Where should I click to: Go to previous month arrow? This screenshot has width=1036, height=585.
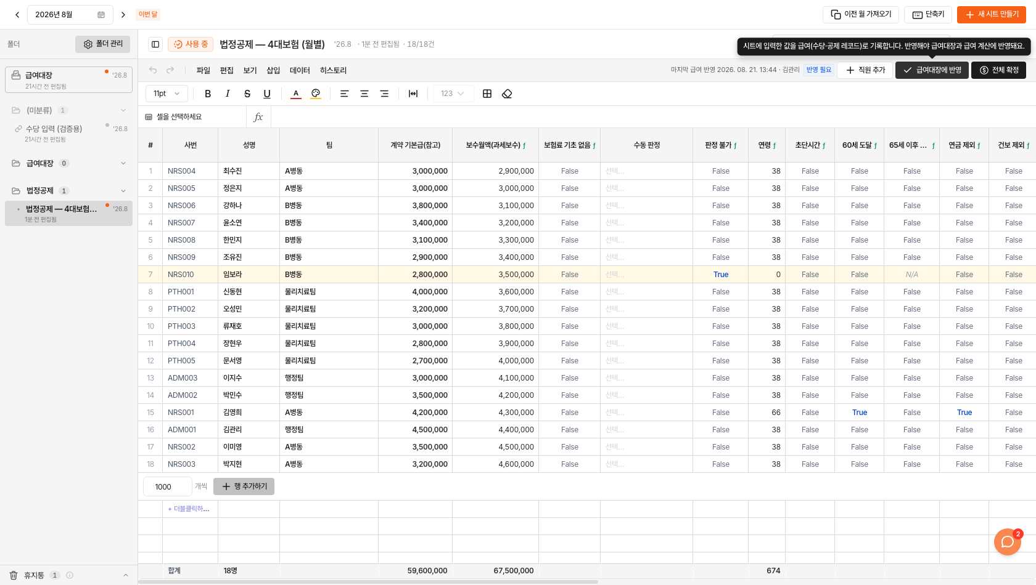(17, 15)
